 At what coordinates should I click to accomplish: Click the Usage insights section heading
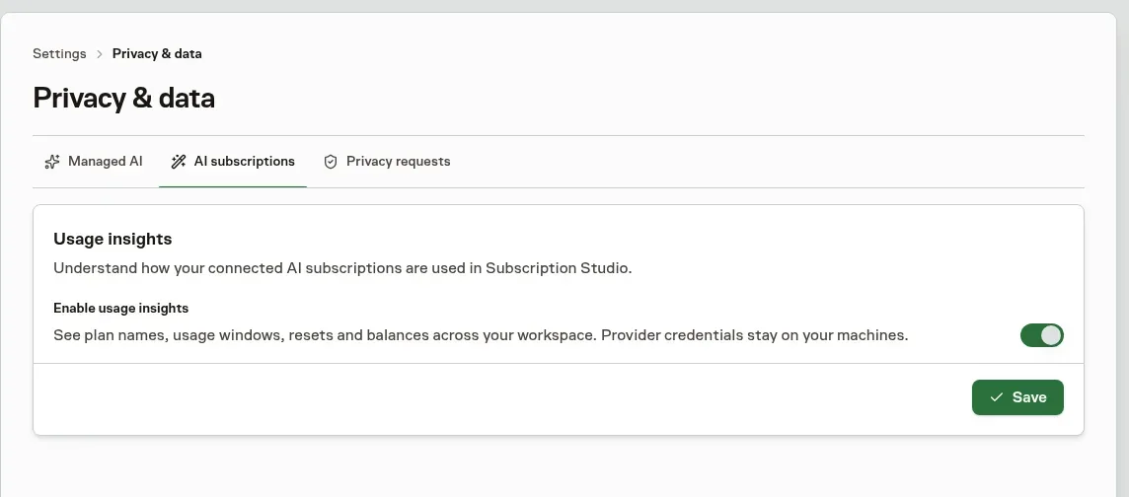click(113, 239)
